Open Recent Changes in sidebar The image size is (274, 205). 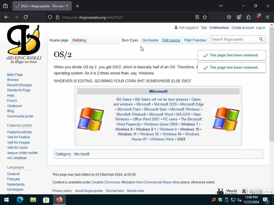pyautogui.click(x=20, y=85)
